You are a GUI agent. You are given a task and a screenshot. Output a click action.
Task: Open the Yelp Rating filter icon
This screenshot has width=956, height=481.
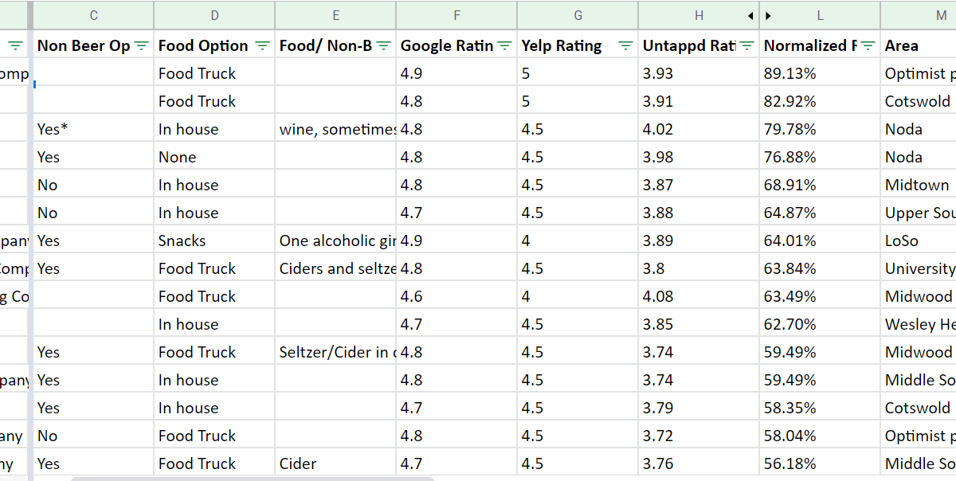625,45
